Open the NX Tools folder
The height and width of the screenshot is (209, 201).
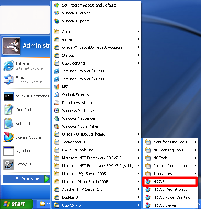(x=170, y=158)
